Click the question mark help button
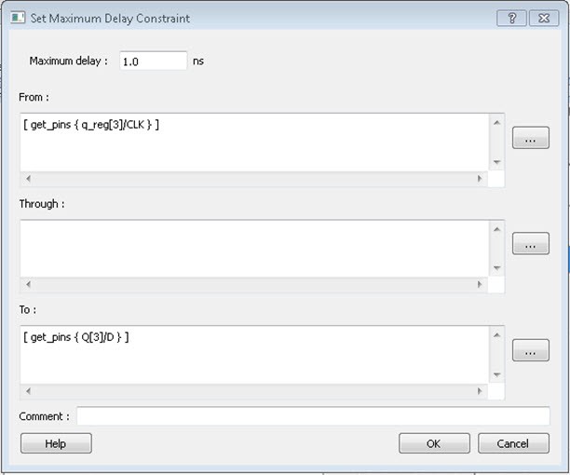This screenshot has width=570, height=475. [511, 18]
